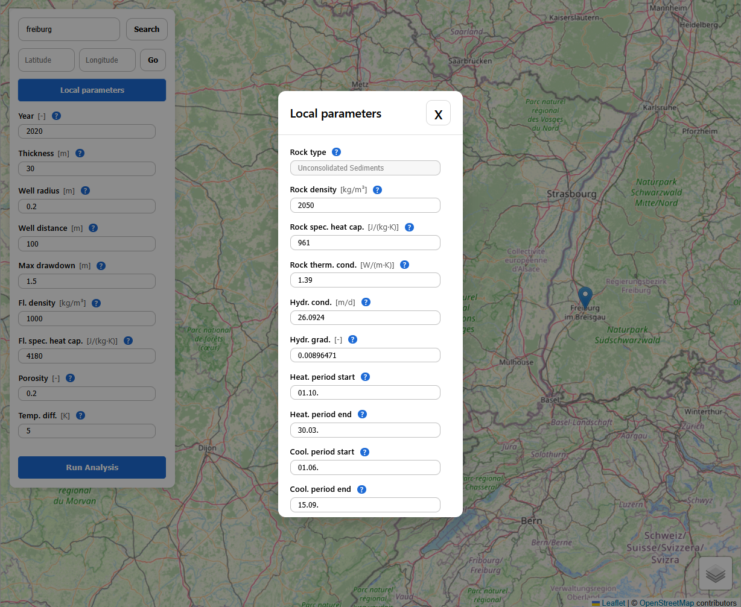This screenshot has height=607, width=741.
Task: Edit the rock thermal conductivity 1.39
Action: (x=365, y=280)
